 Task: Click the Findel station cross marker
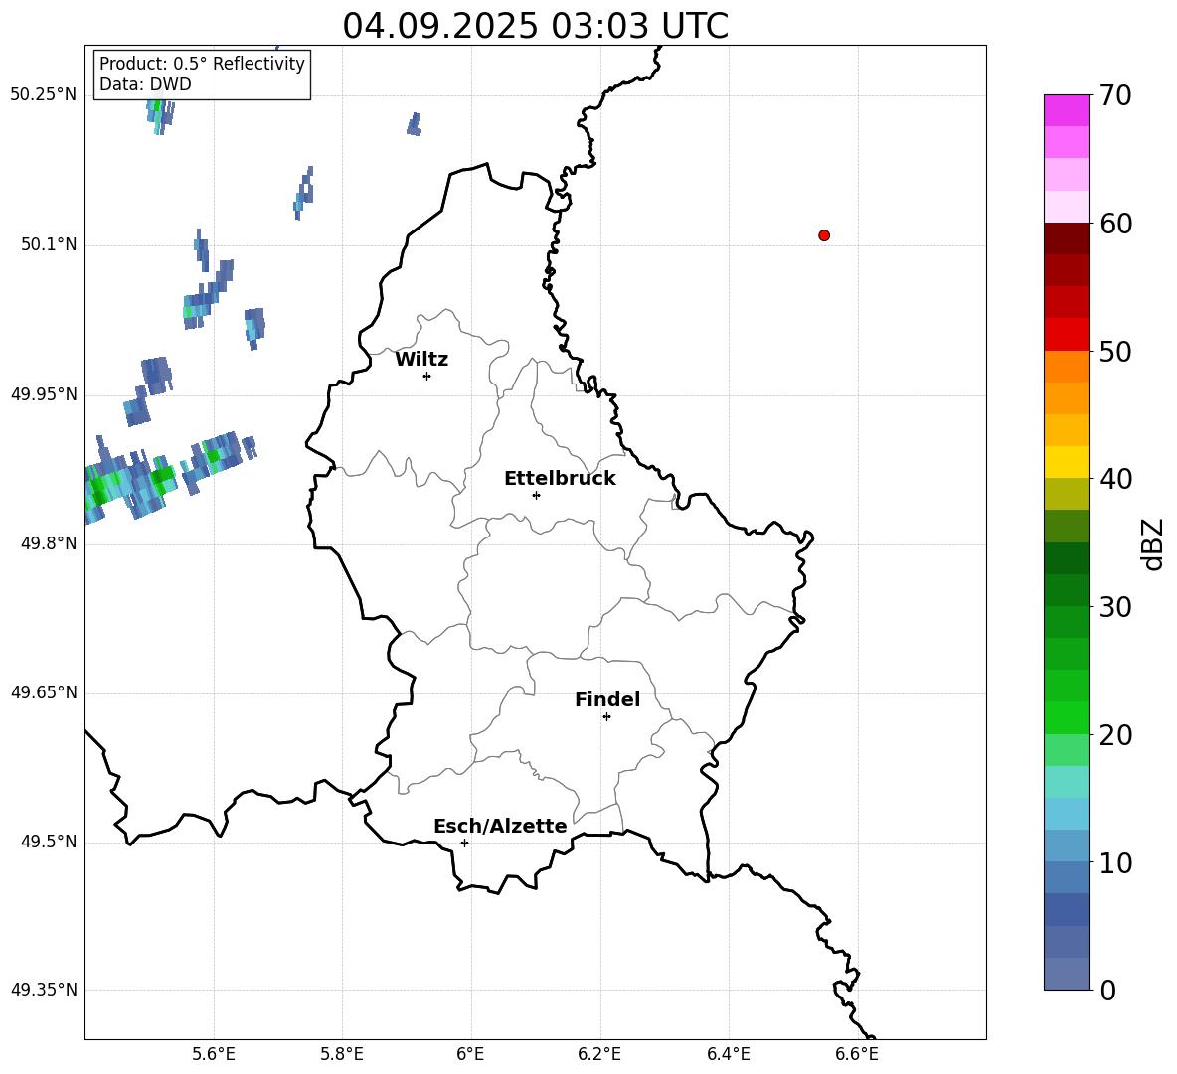click(606, 717)
